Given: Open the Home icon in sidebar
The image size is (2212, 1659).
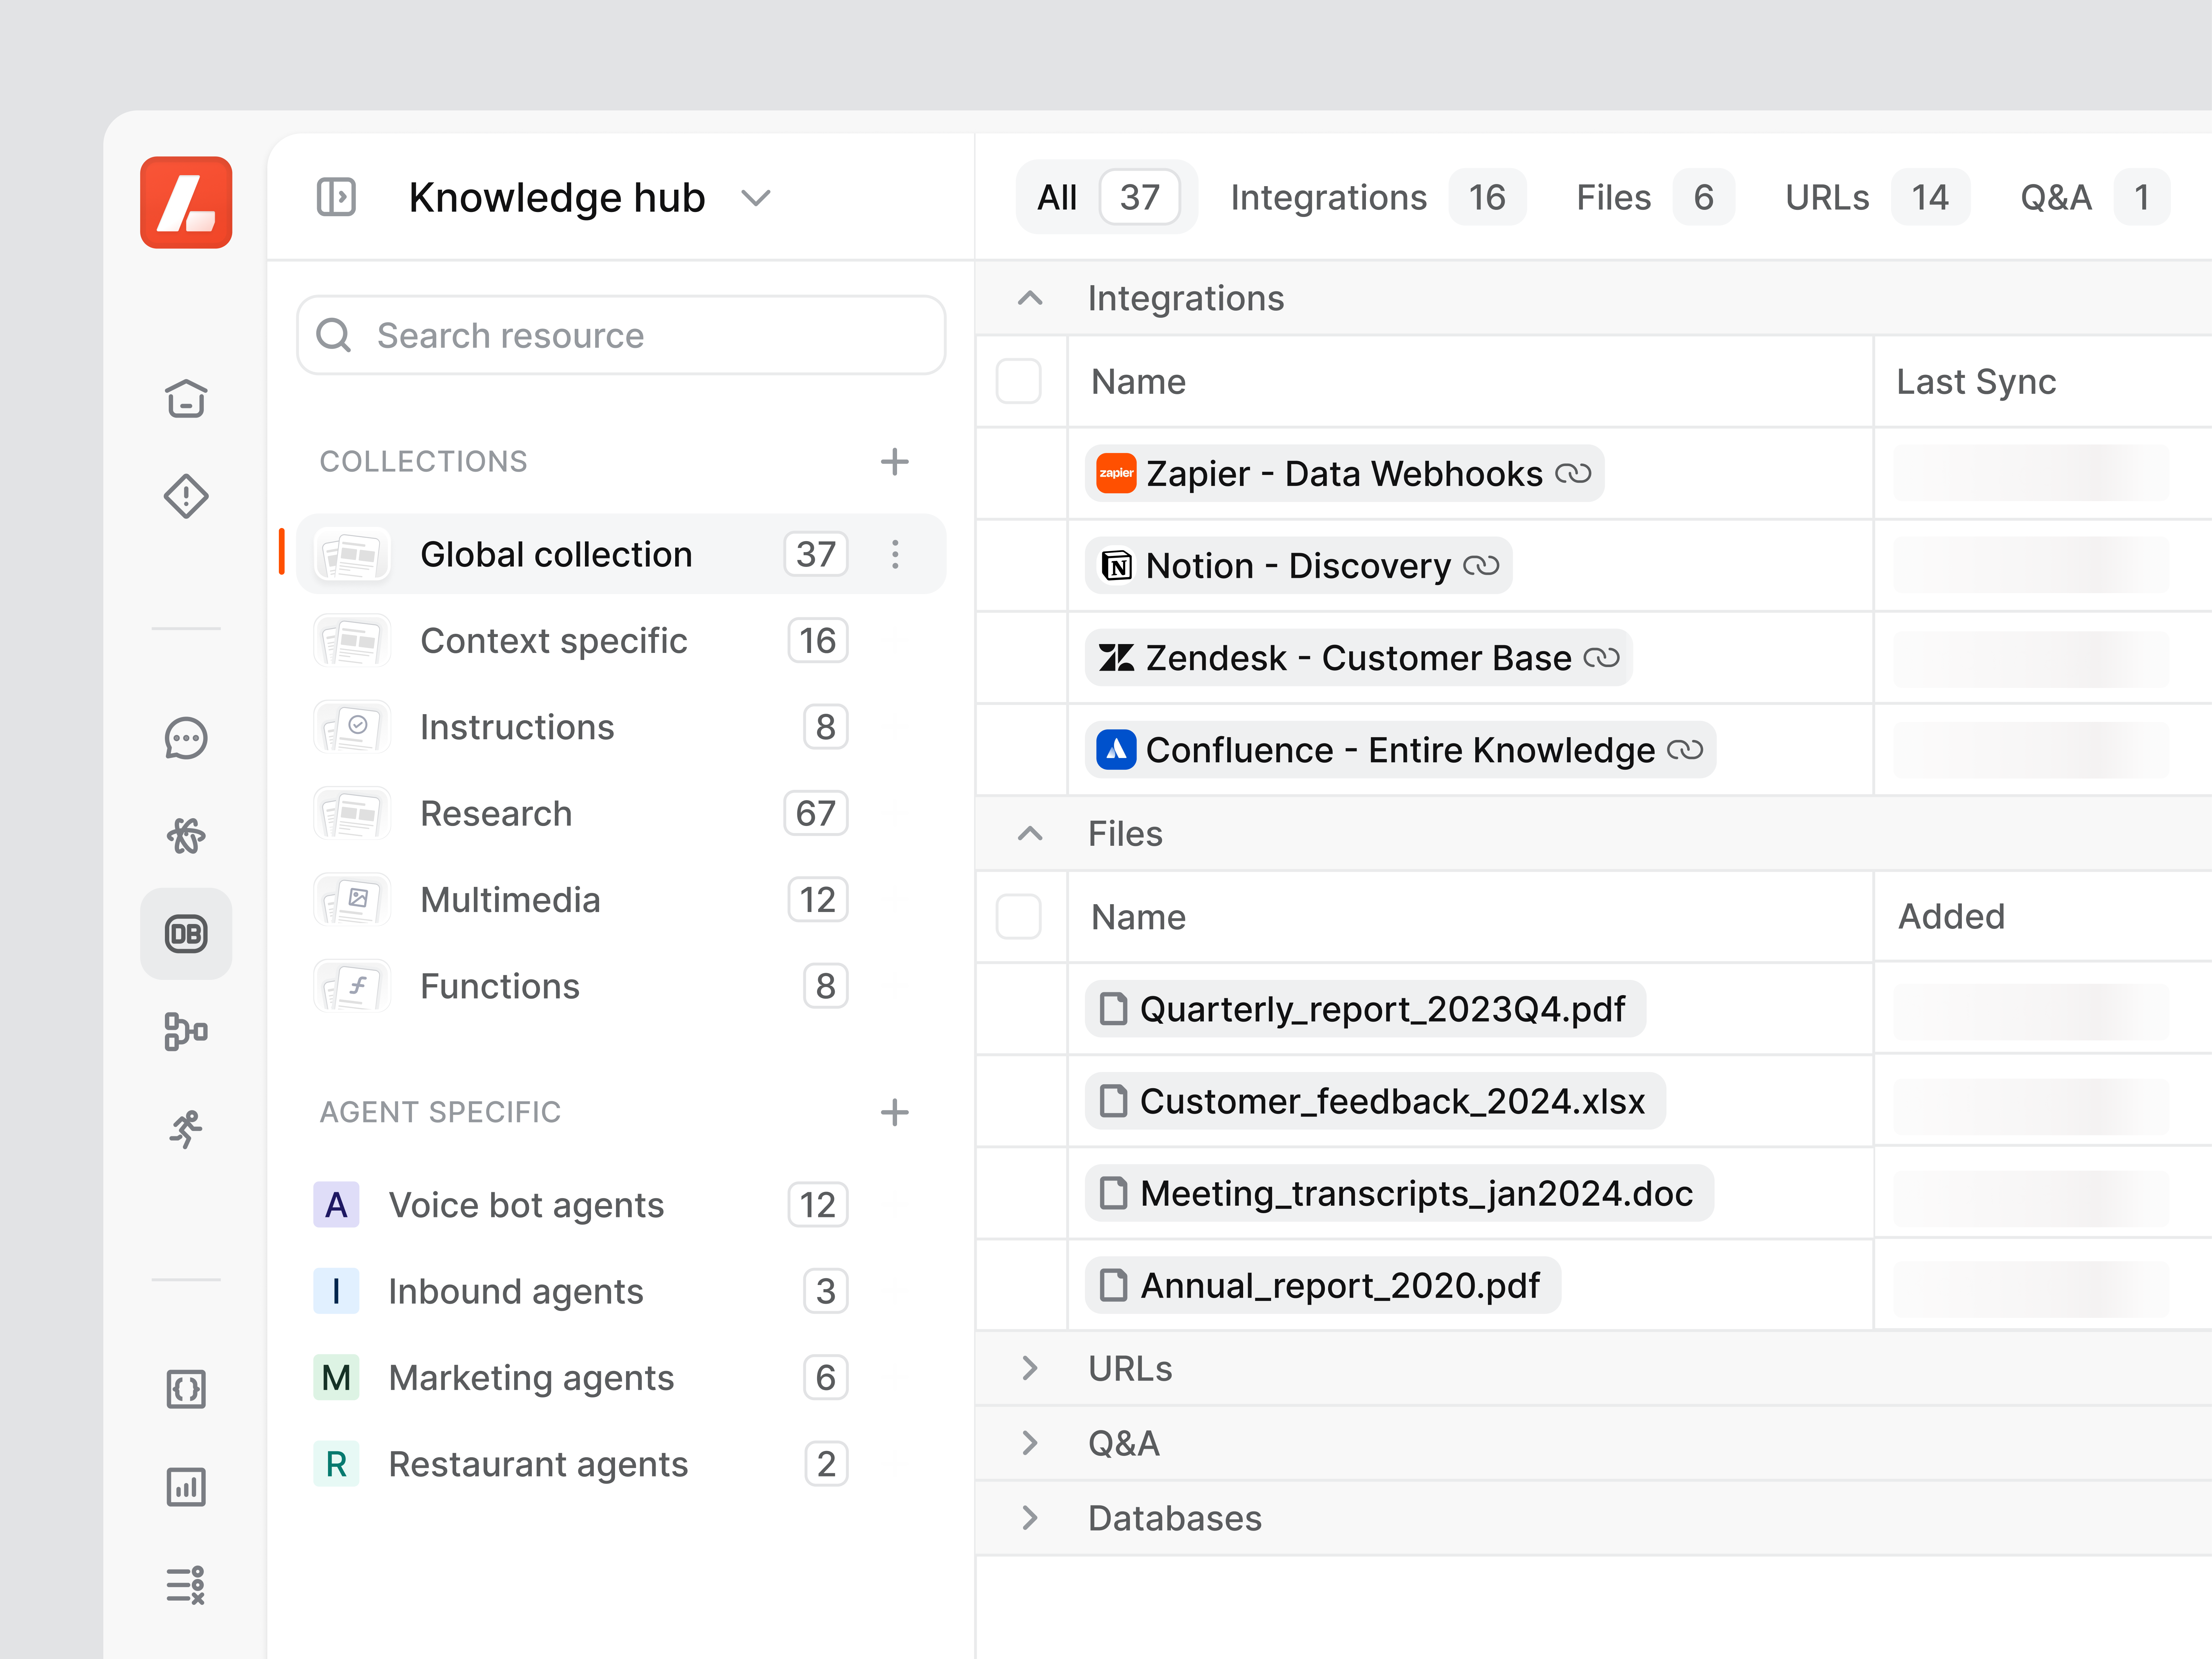Looking at the screenshot, I should pos(186,399).
